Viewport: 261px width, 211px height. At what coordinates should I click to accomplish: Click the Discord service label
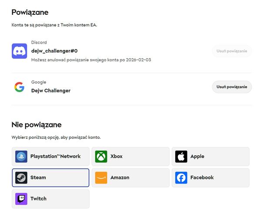(39, 43)
